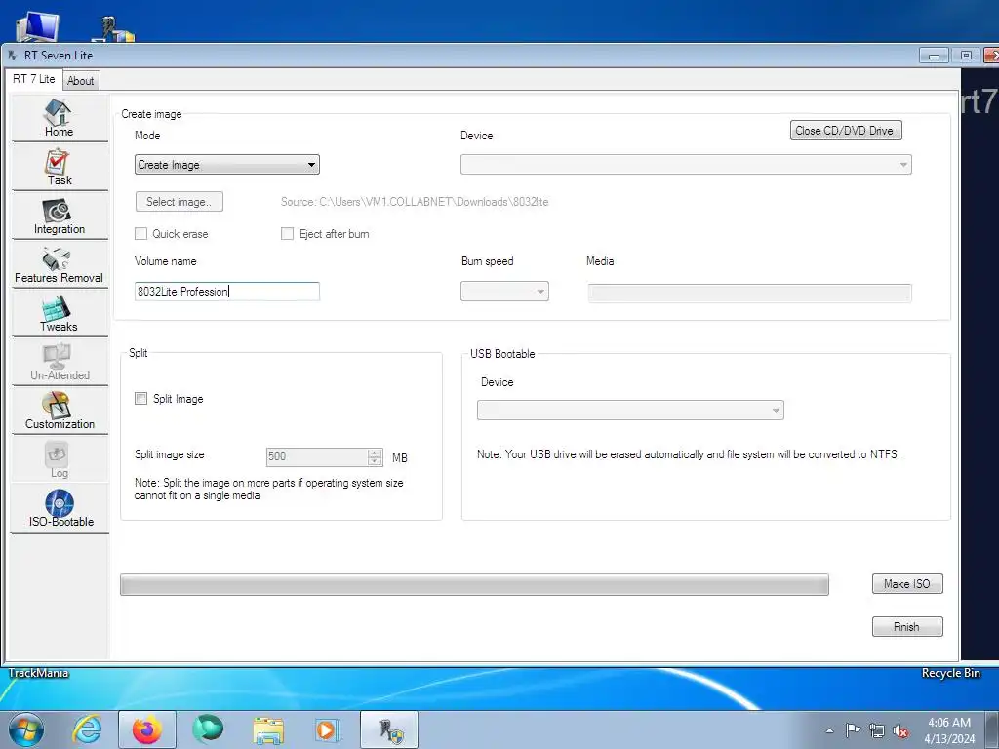Switch to the About tab
The image size is (999, 749).
point(80,81)
